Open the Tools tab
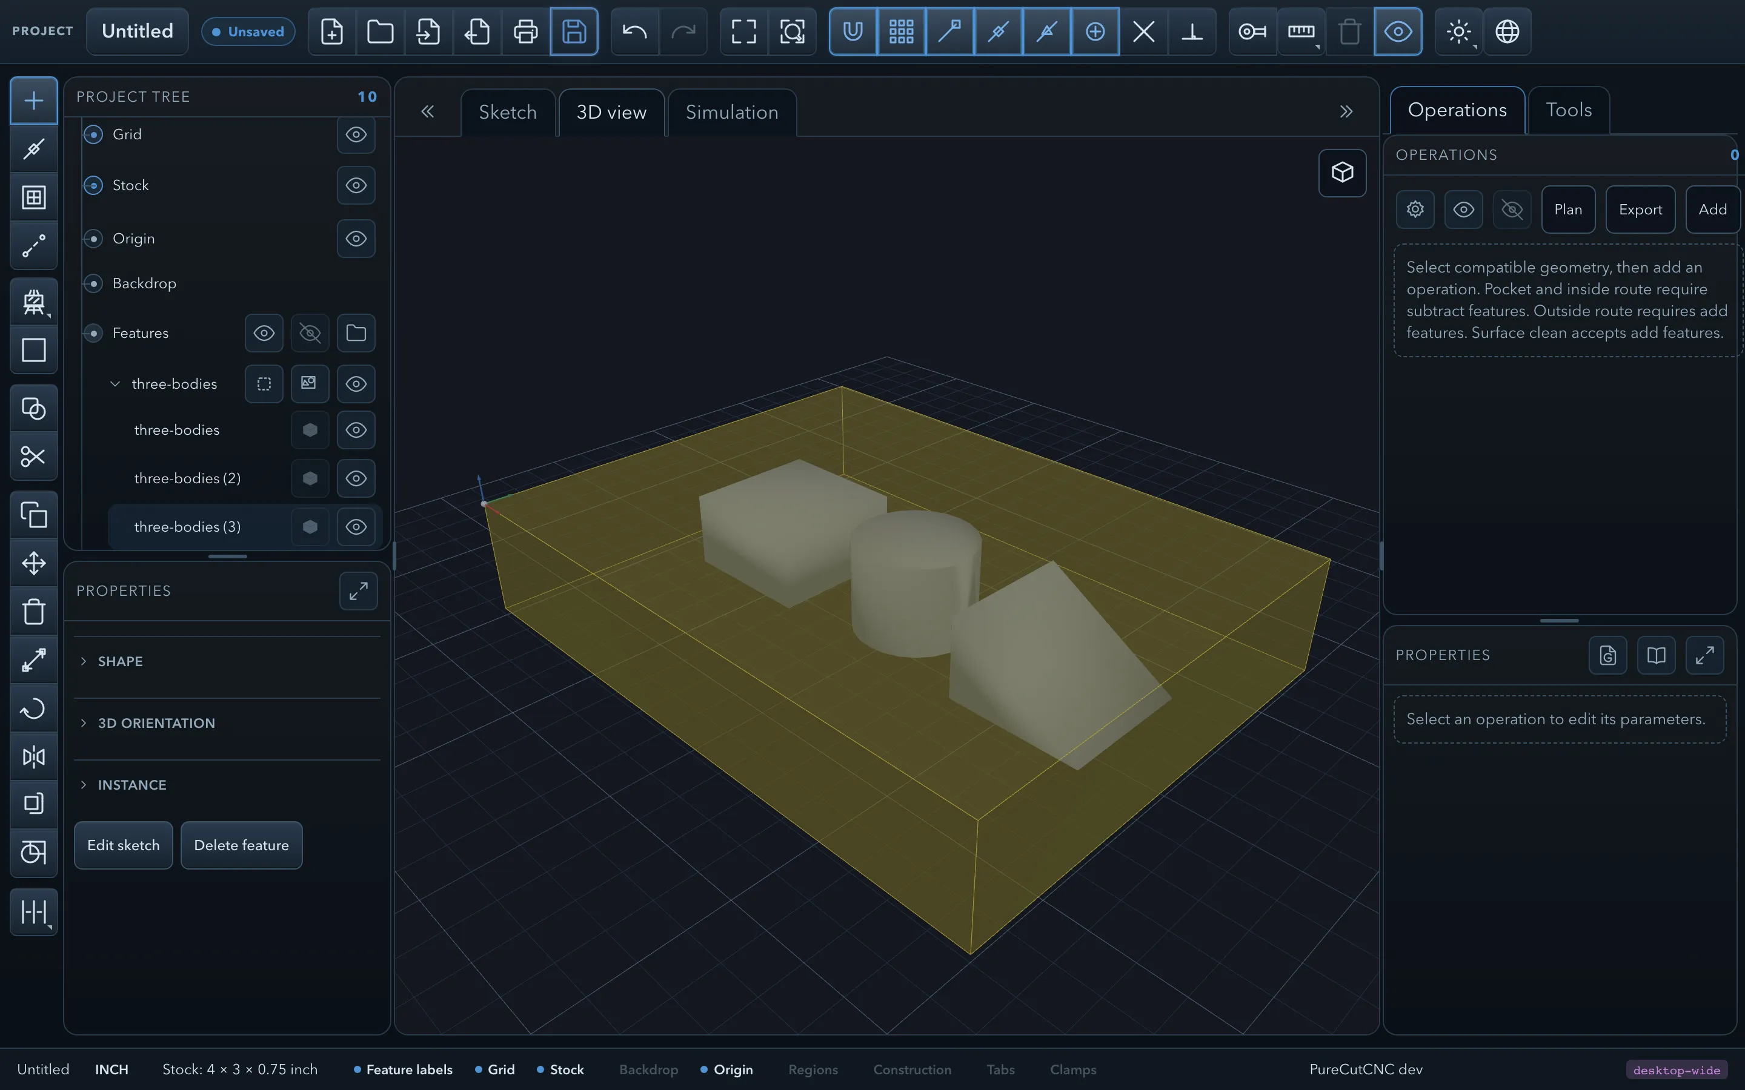1745x1090 pixels. coord(1568,110)
